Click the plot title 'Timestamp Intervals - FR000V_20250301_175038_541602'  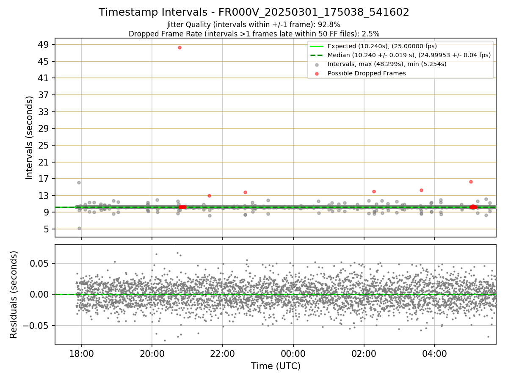254,12
